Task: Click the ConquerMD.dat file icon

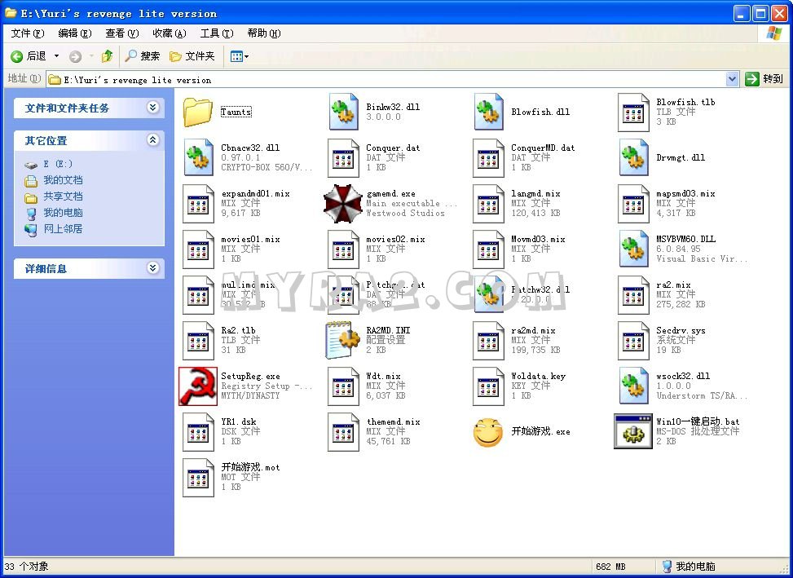Action: click(x=488, y=158)
